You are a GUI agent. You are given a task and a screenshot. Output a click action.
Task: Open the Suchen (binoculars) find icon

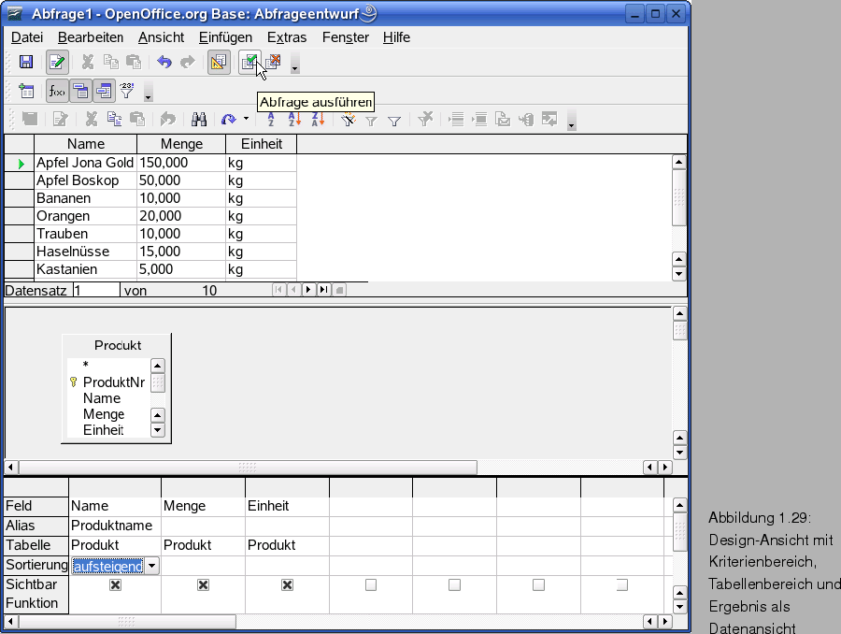point(199,119)
